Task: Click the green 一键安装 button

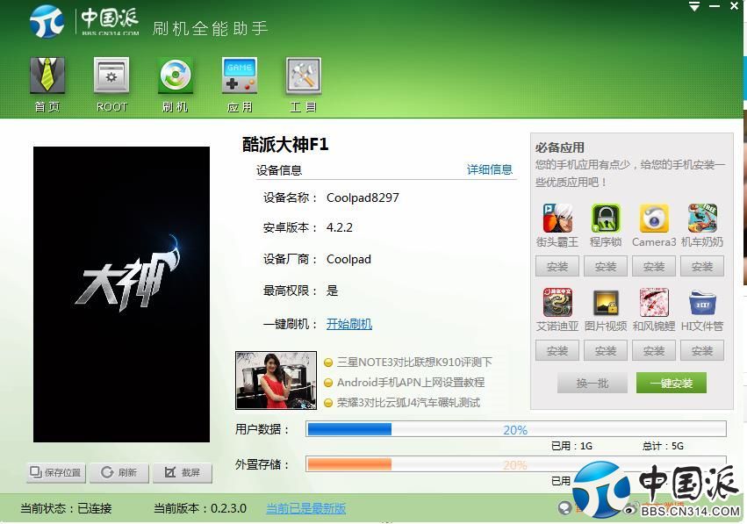Action: tap(672, 383)
